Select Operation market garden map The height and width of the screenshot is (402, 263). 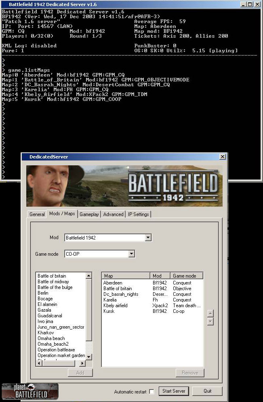pos(61,355)
